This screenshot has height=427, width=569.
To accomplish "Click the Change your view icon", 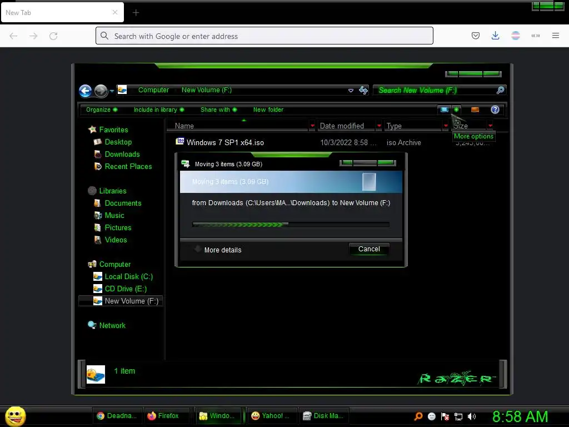I will tap(444, 110).
